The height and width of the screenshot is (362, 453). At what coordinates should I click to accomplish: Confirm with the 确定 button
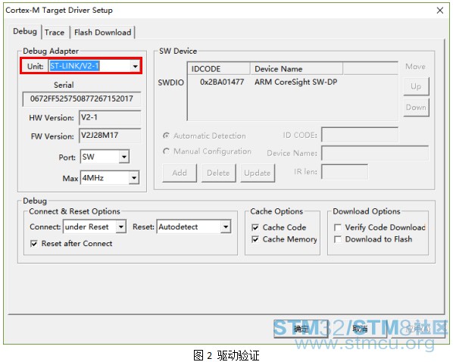coord(301,329)
